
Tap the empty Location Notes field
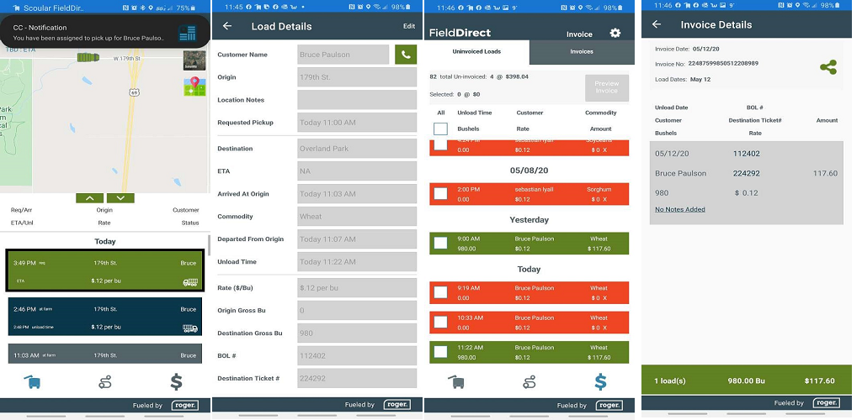(357, 100)
